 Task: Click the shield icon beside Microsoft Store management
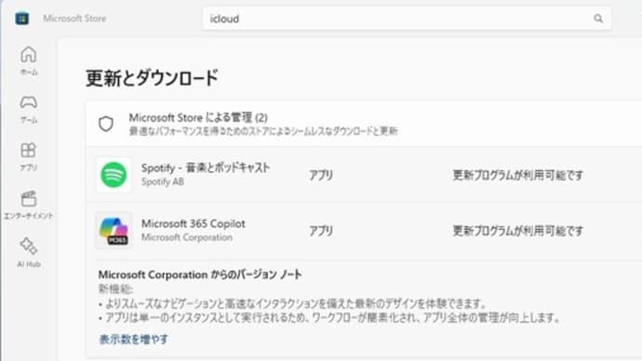pyautogui.click(x=106, y=124)
